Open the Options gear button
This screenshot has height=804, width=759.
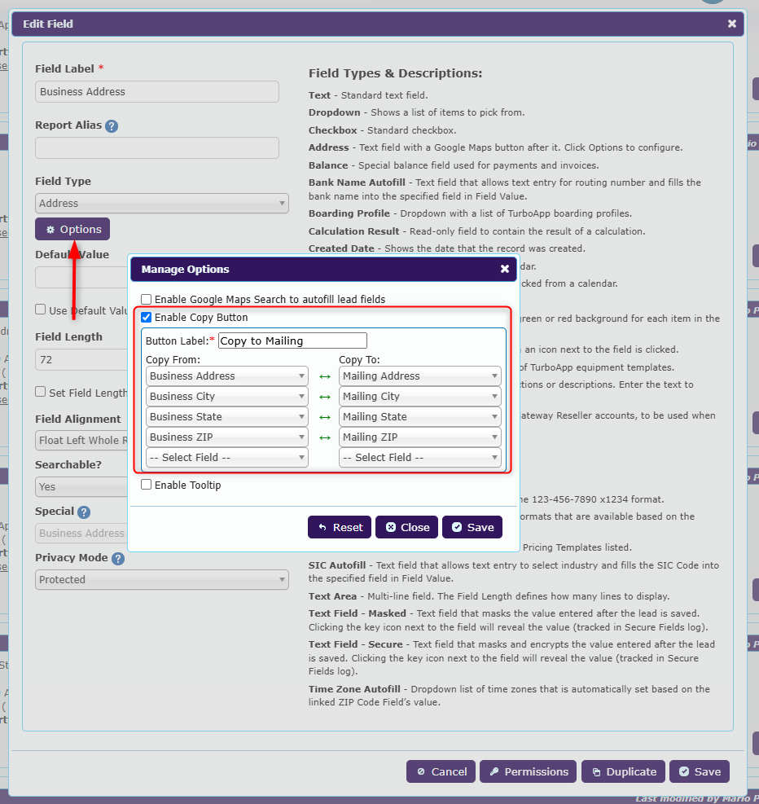(72, 229)
